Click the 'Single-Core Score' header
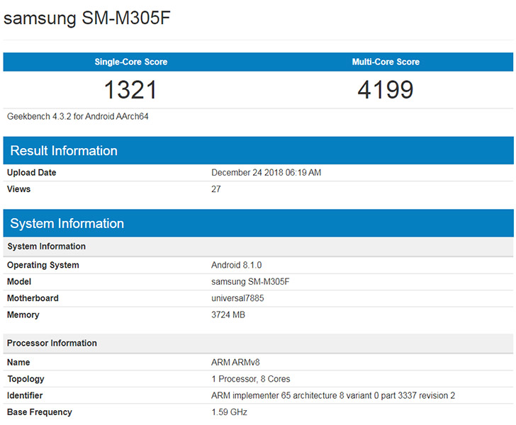This screenshot has width=516, height=425. (131, 62)
